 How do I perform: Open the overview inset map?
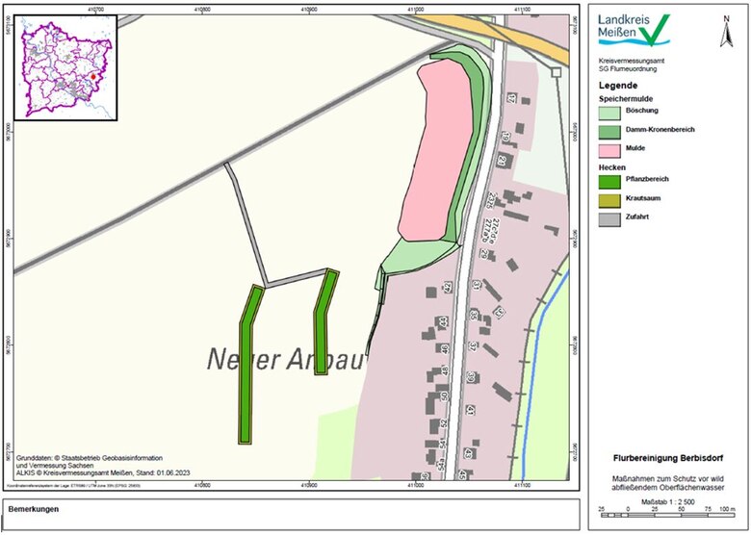(64, 65)
